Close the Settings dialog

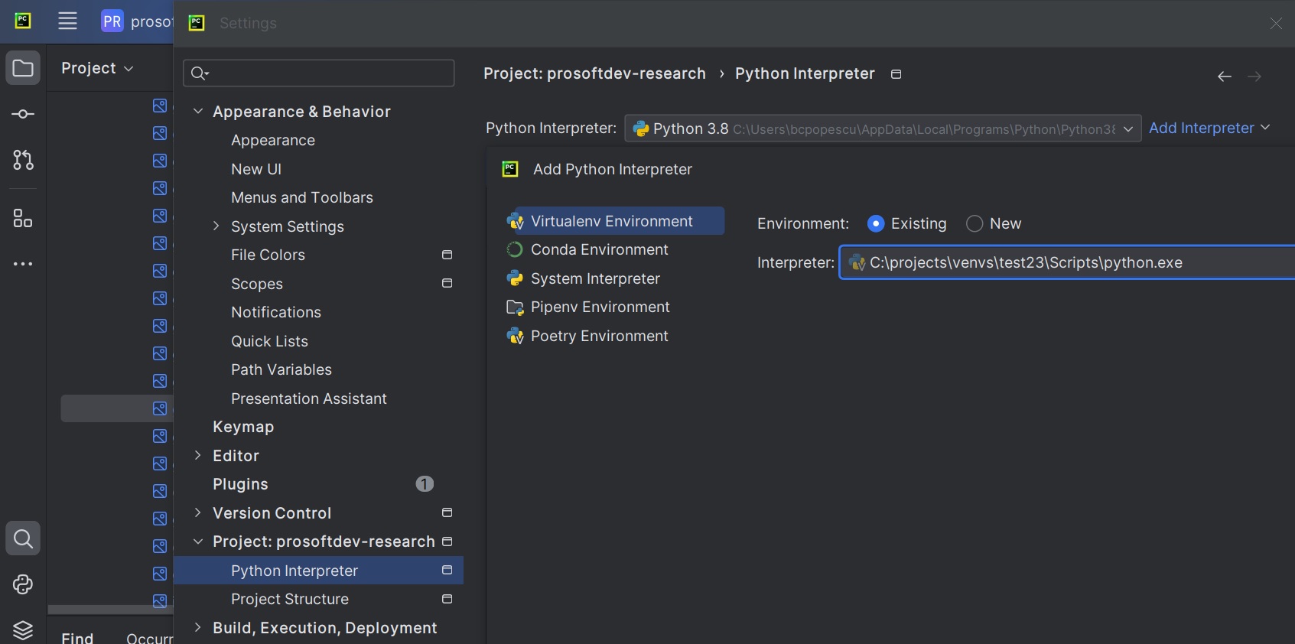coord(1276,24)
